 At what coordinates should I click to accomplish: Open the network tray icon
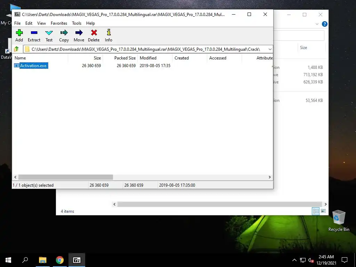click(x=303, y=260)
